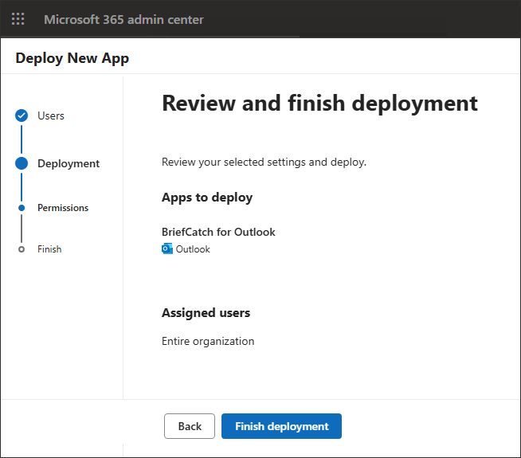This screenshot has height=458, width=521.
Task: Click Review and finish deployment heading
Action: tap(319, 103)
